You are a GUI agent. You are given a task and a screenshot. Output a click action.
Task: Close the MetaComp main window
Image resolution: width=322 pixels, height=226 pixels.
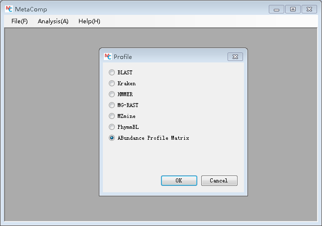[x=309, y=9]
